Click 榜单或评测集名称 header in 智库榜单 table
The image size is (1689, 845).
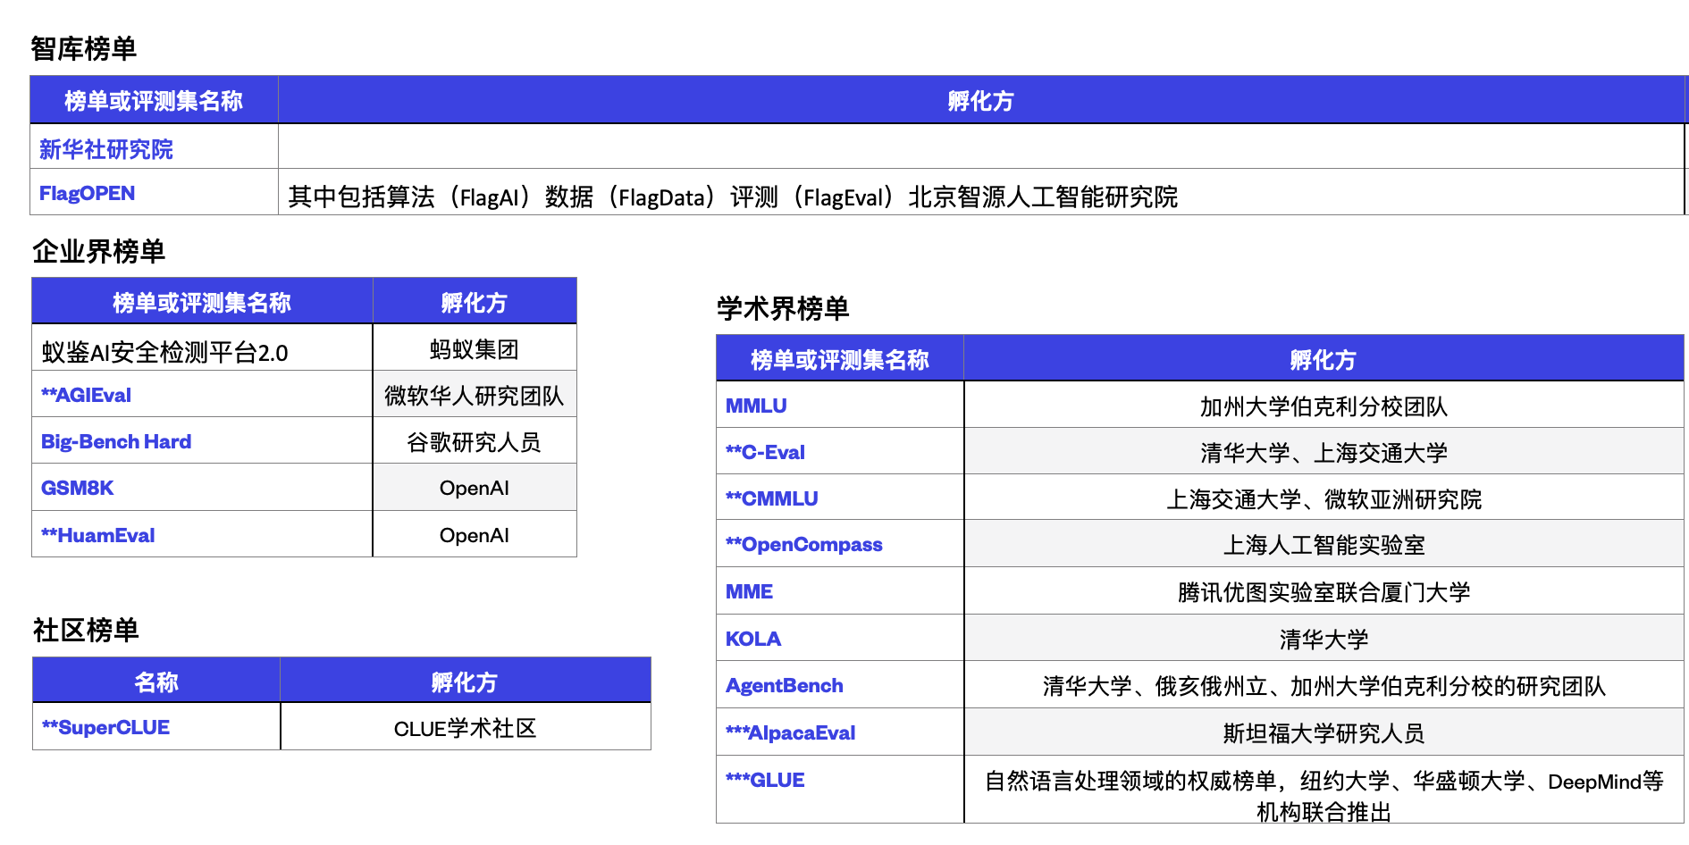154,101
